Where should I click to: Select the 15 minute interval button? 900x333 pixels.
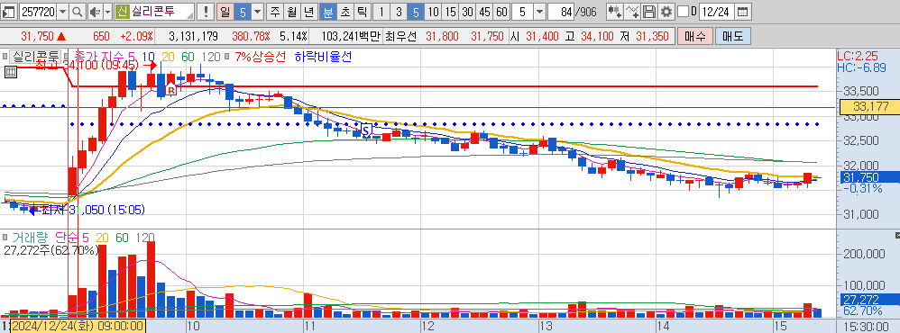(x=451, y=11)
